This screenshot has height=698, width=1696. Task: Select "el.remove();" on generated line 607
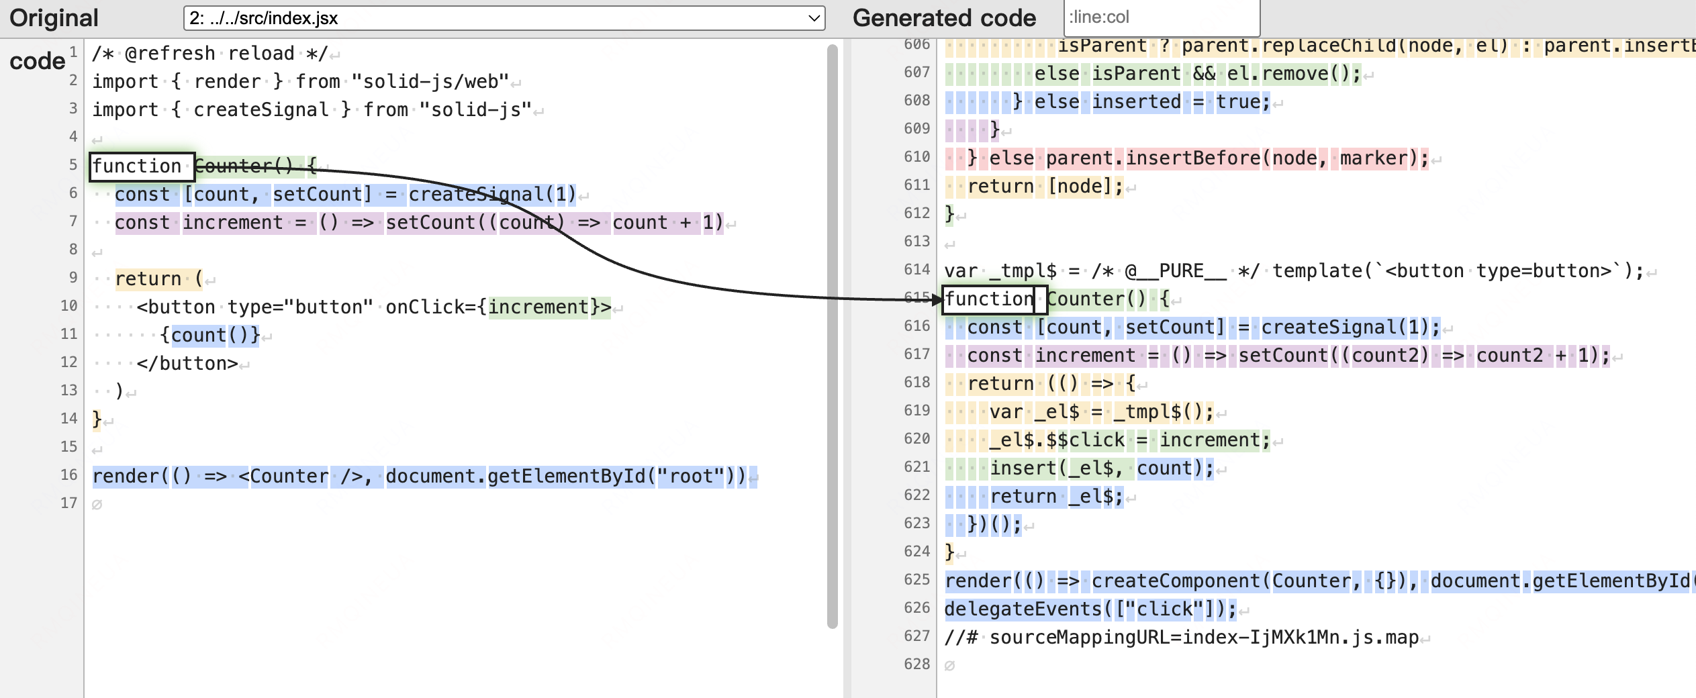(1293, 74)
